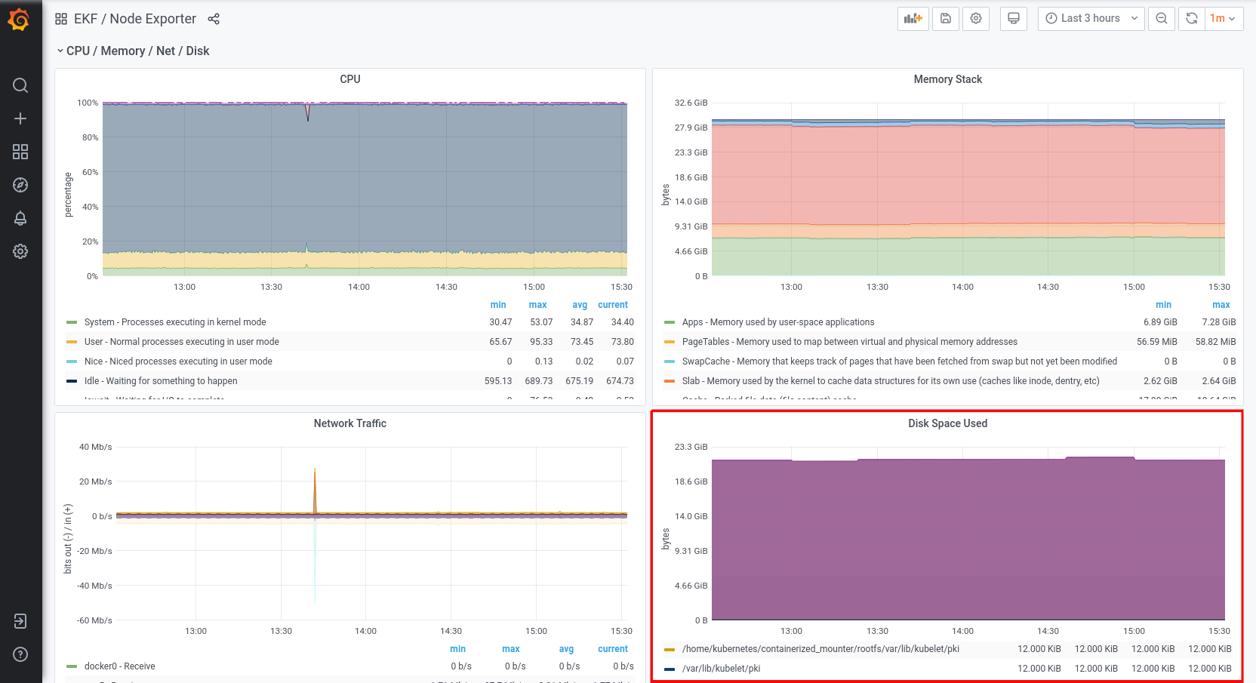Open the Disk Space Used panel title menu
The height and width of the screenshot is (683, 1256).
(x=948, y=423)
